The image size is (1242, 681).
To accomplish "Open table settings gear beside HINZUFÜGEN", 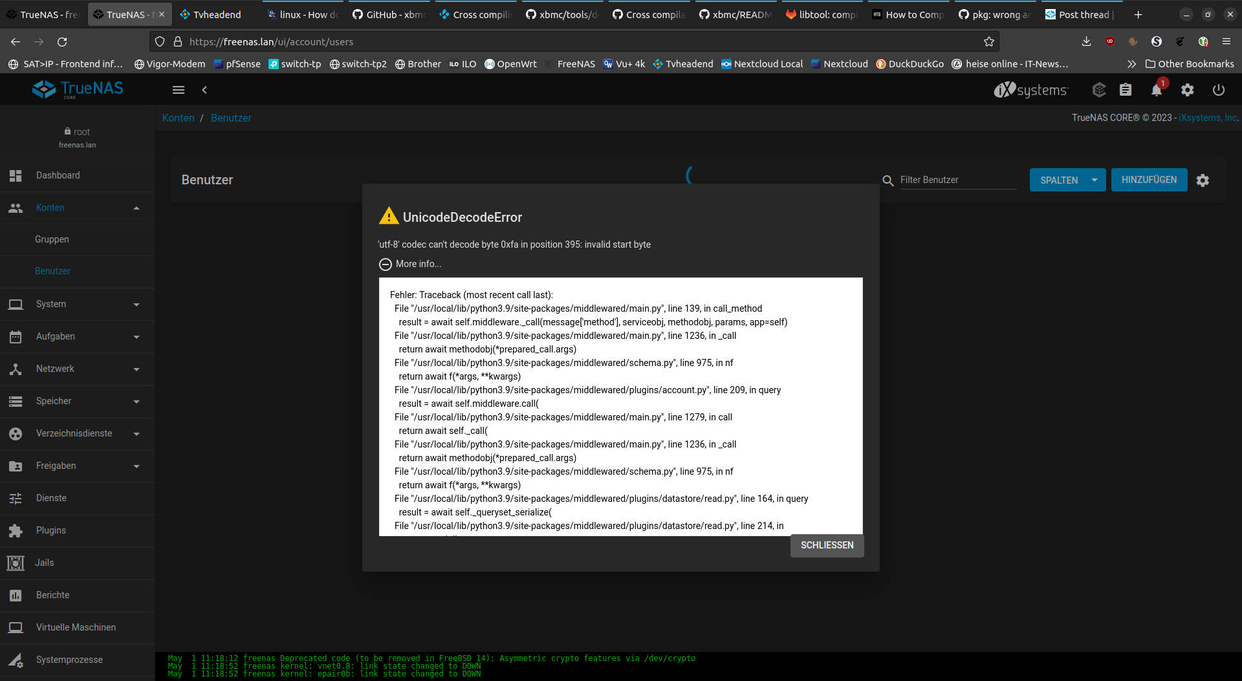I will [x=1203, y=180].
